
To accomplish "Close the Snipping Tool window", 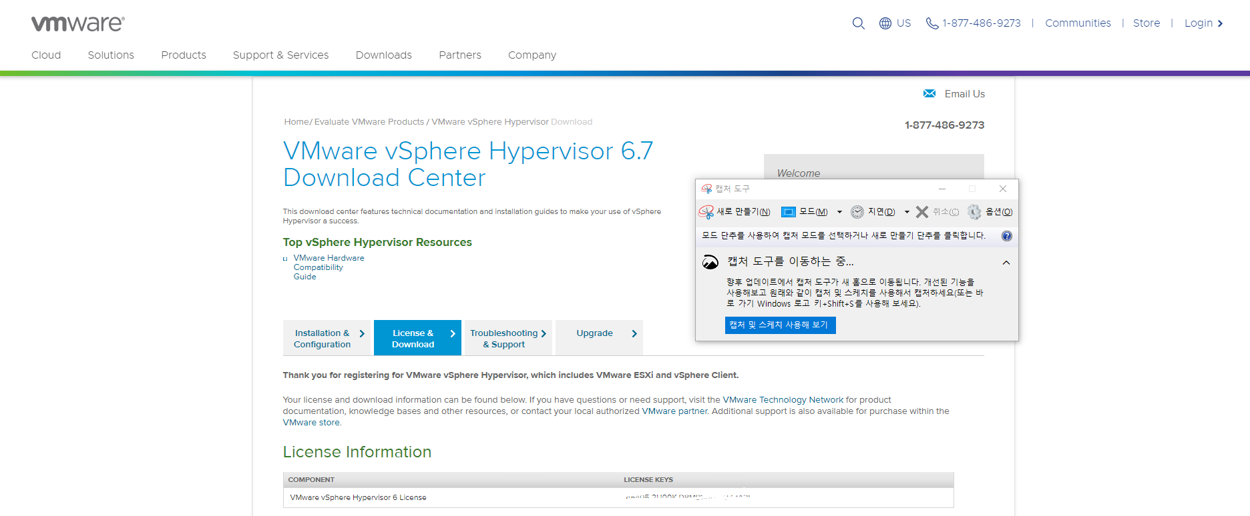I will [x=1002, y=189].
